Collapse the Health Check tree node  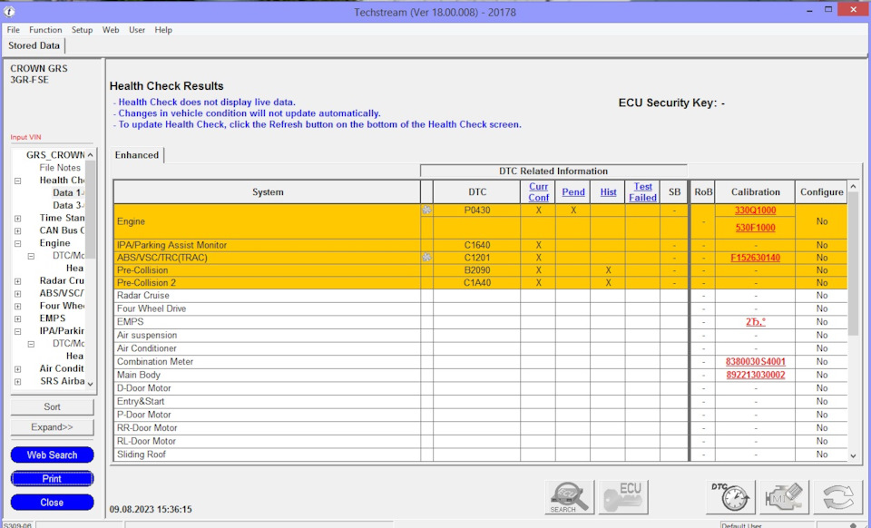click(18, 181)
